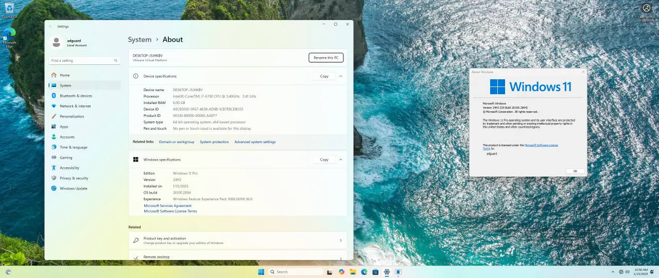
Task: Show hidden tray icons chevron
Action: tap(613, 272)
